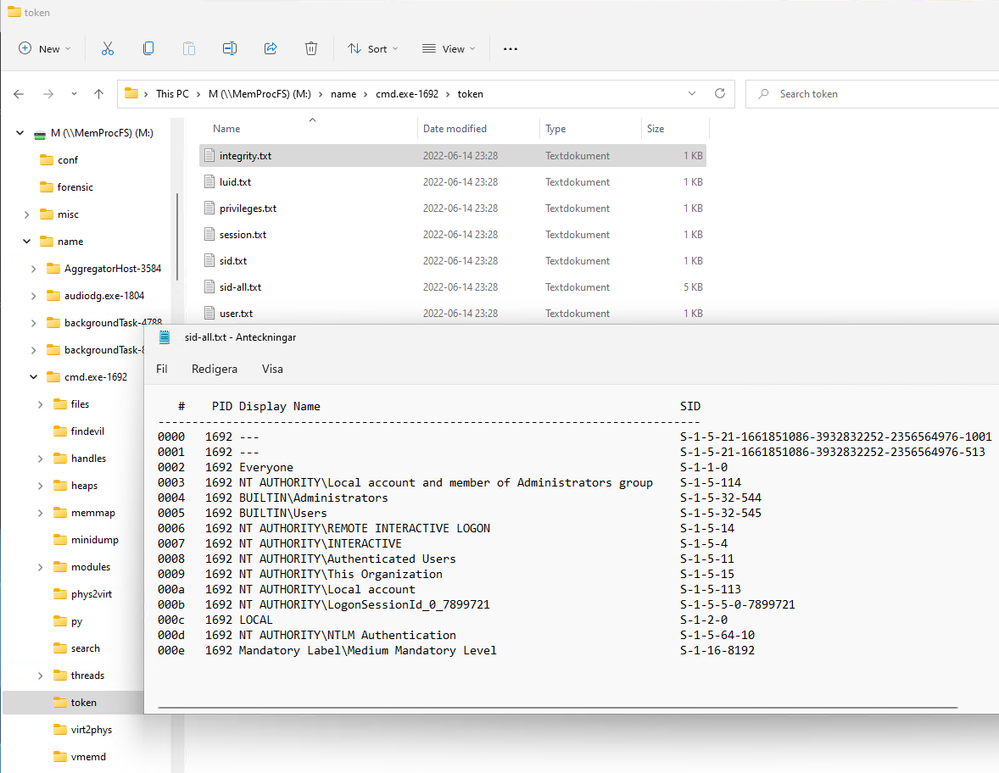Click the folder icon in address bar
Viewport: 999px width, 773px height.
point(131,93)
